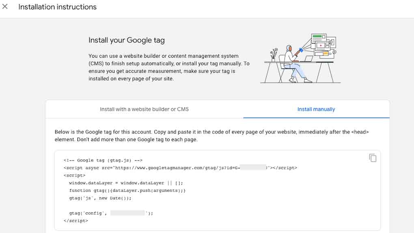Image resolution: width=414 pixels, height=233 pixels.
Task: Click the 'Below is the Google tag for this account' paragraph
Action: (x=212, y=136)
